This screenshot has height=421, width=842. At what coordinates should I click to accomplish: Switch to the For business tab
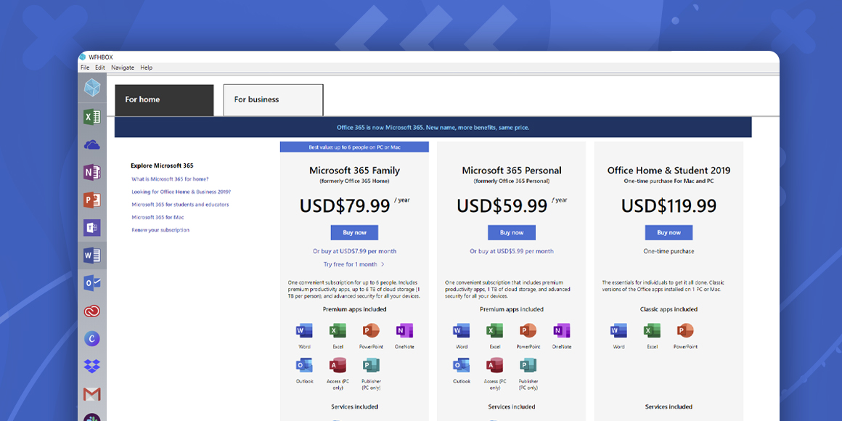(x=274, y=100)
